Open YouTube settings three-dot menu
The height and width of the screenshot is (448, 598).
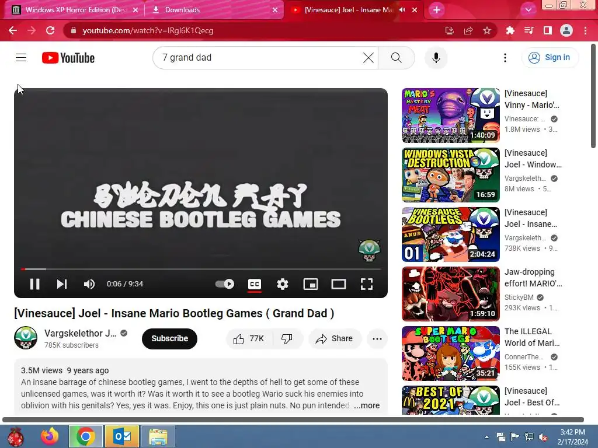pyautogui.click(x=505, y=58)
